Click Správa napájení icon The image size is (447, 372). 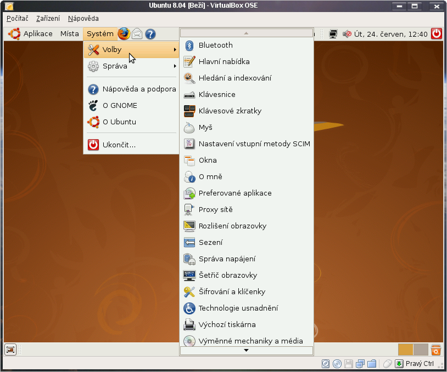tap(189, 259)
